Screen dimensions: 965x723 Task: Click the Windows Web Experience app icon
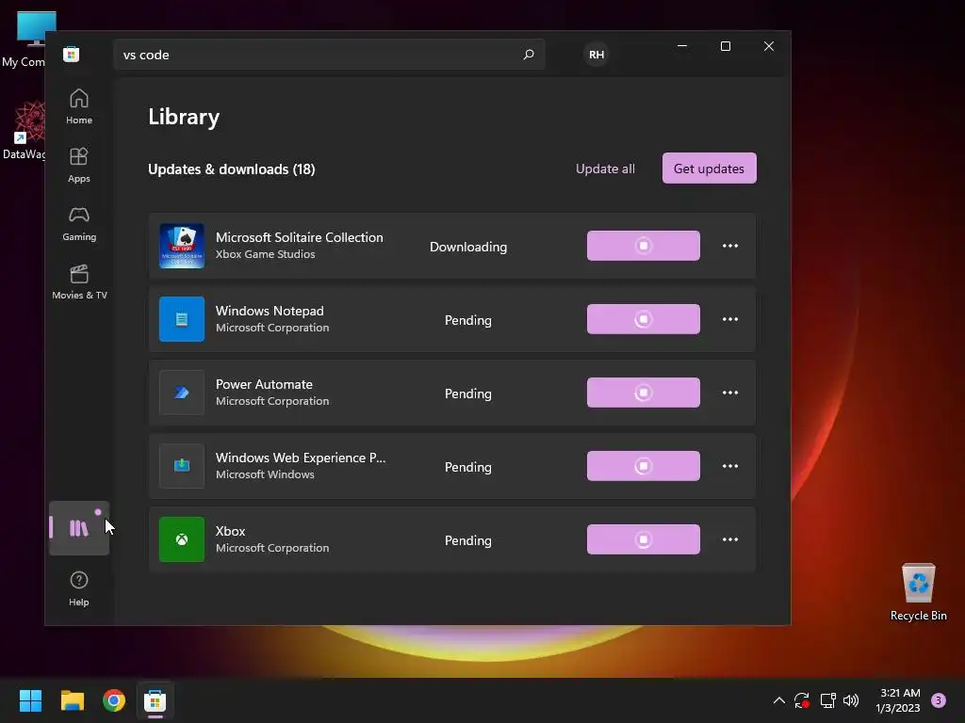point(182,466)
